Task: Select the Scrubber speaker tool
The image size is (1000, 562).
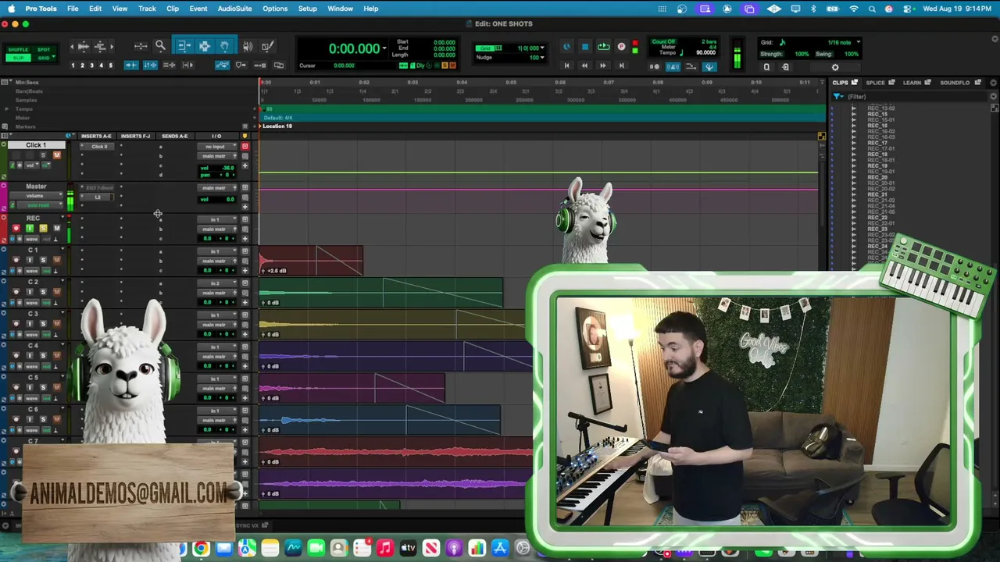Action: 248,46
